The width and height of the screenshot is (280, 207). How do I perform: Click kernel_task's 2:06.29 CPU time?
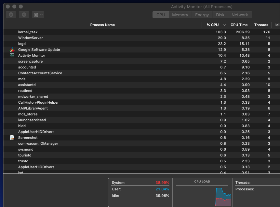tap(243, 32)
